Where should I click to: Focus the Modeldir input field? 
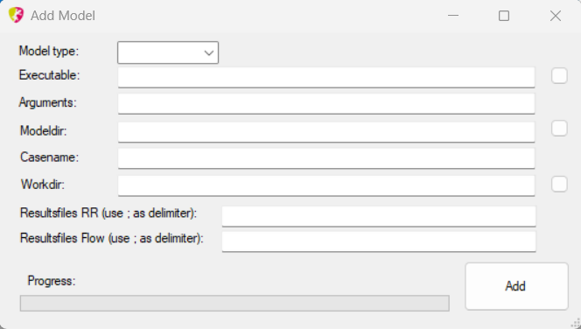(x=326, y=132)
